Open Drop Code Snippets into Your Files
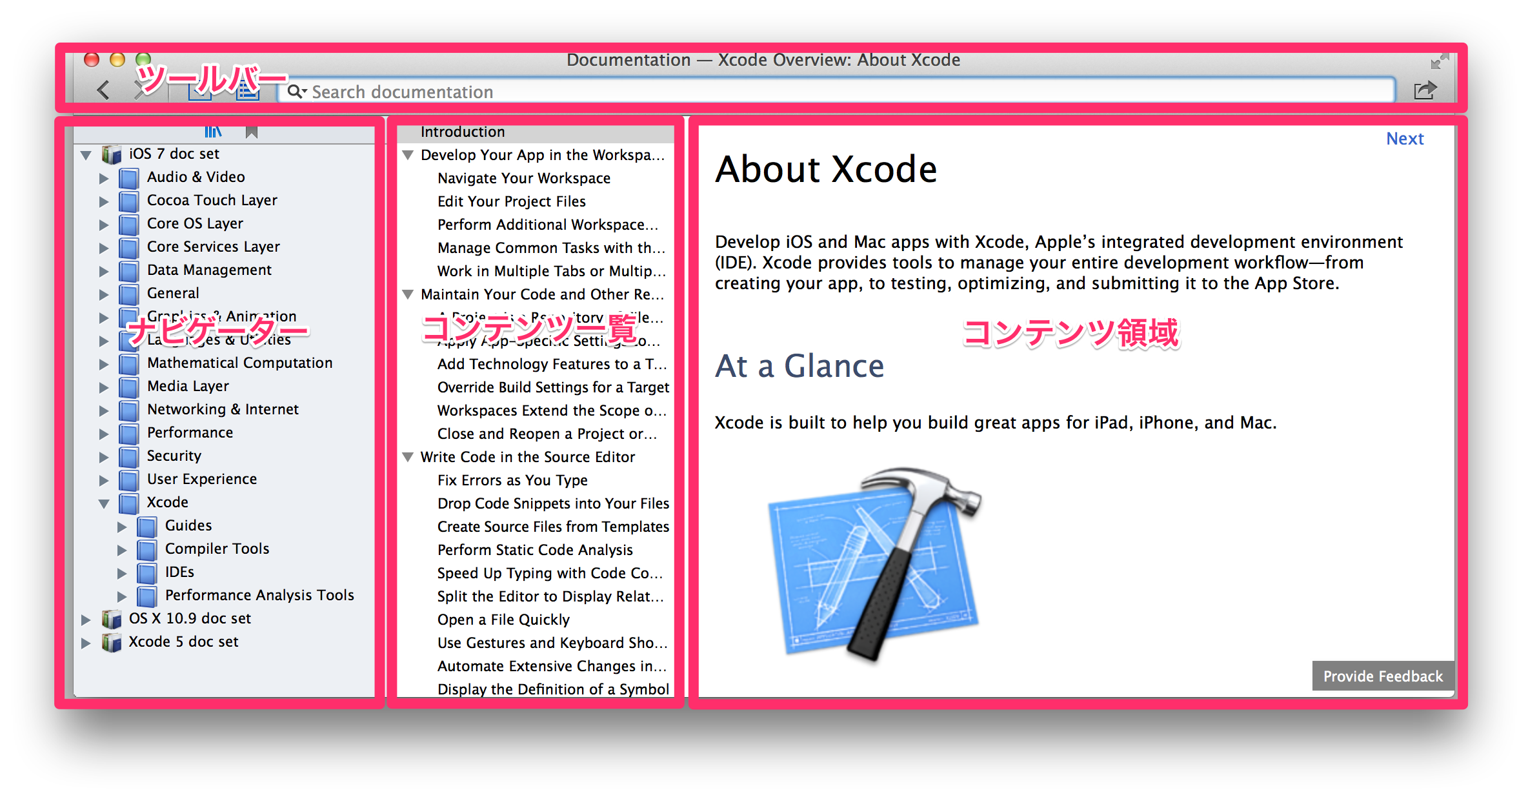Image resolution: width=1528 pixels, height=799 pixels. pyautogui.click(x=554, y=503)
